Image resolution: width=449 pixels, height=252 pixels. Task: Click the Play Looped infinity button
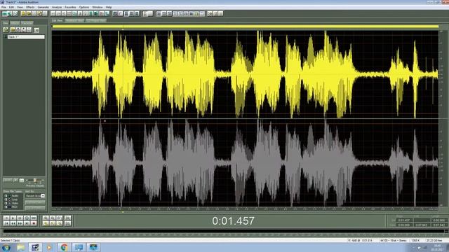[x=34, y=218]
